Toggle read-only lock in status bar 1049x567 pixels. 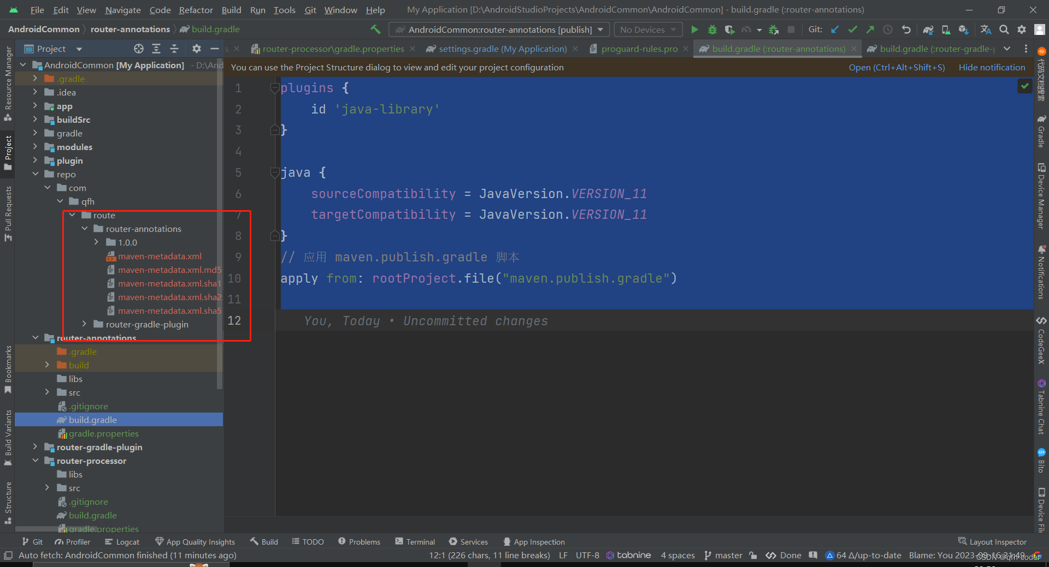(x=753, y=556)
